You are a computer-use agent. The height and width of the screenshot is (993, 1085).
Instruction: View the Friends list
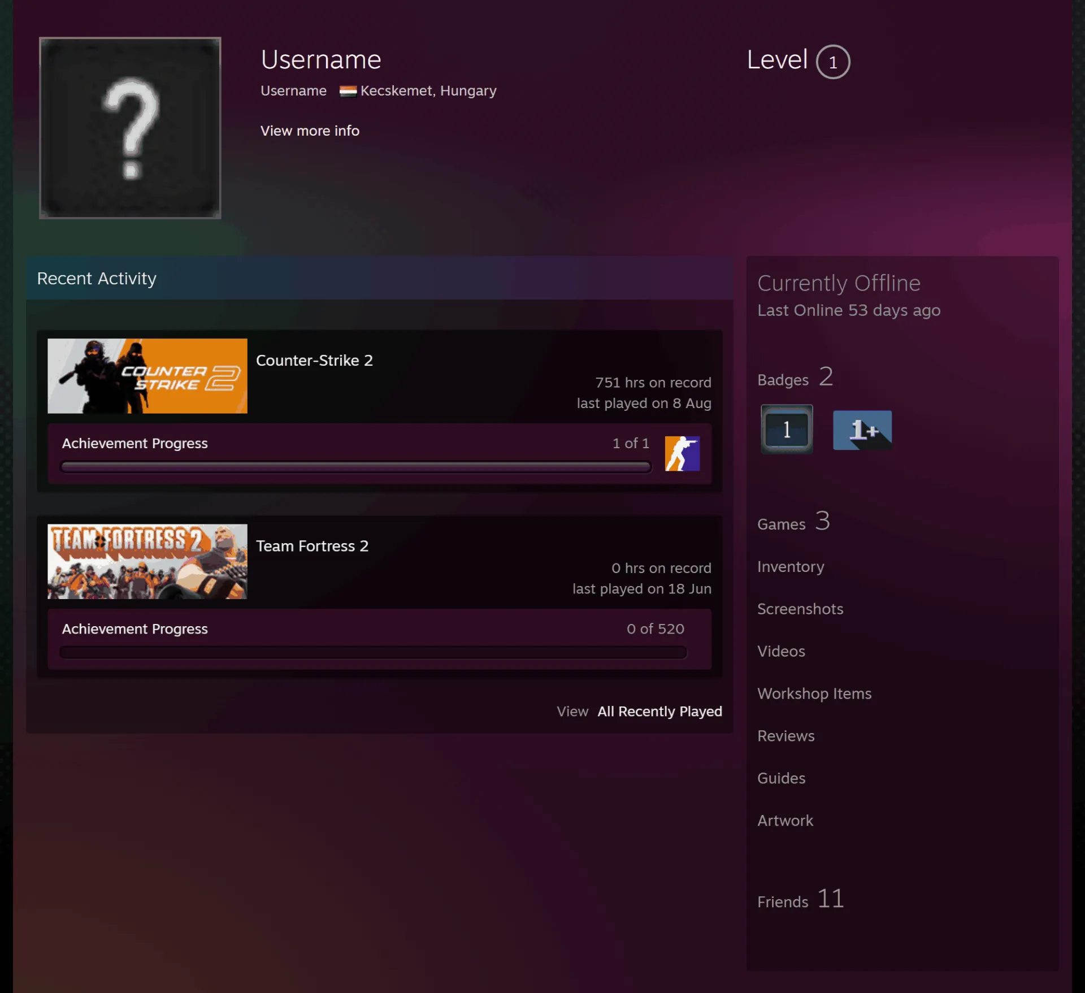point(801,899)
